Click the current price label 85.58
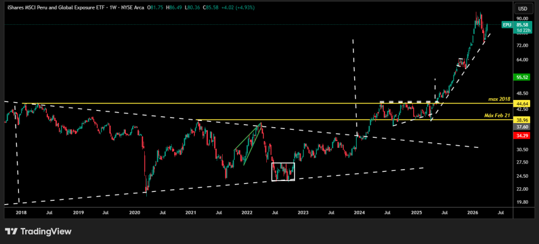Image resolution: width=539 pixels, height=244 pixels. tap(522, 25)
